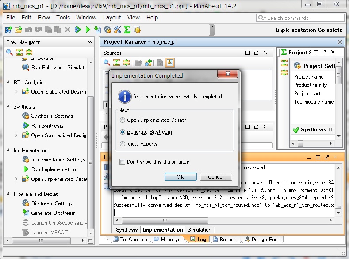Select the View Reports radio option
Viewport: 349px width, 259px height.
pos(123,144)
